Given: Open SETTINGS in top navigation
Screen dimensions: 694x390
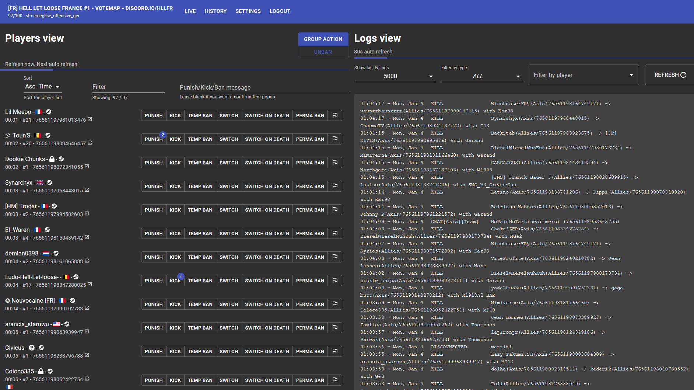Looking at the screenshot, I should [248, 11].
